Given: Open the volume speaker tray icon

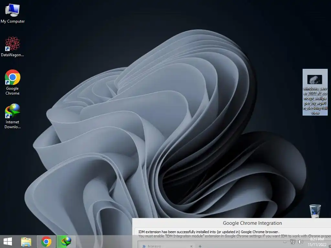Looking at the screenshot, I should tap(300, 242).
